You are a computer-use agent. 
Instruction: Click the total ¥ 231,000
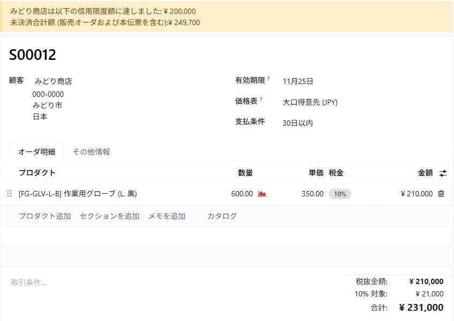click(421, 308)
